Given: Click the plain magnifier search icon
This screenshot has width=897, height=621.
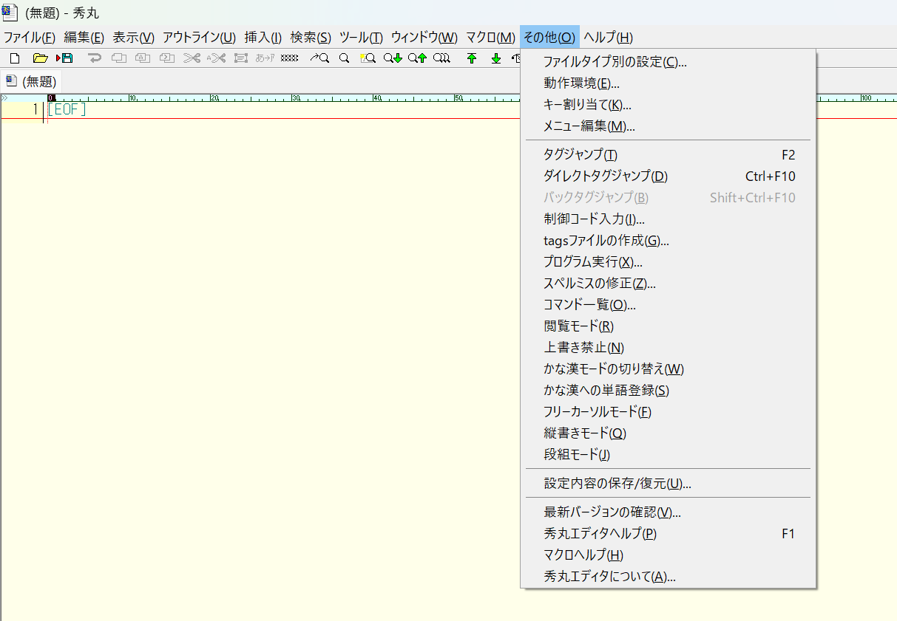Looking at the screenshot, I should (x=344, y=58).
